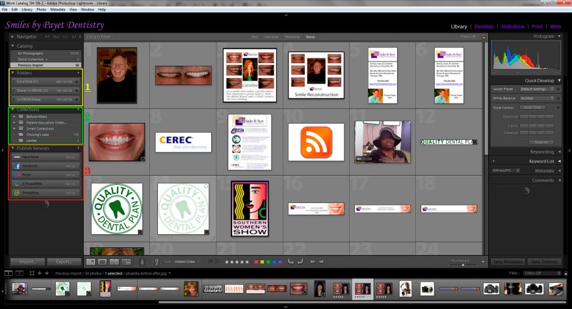Enable the Text library filter
572x309 pixels.
(x=254, y=37)
